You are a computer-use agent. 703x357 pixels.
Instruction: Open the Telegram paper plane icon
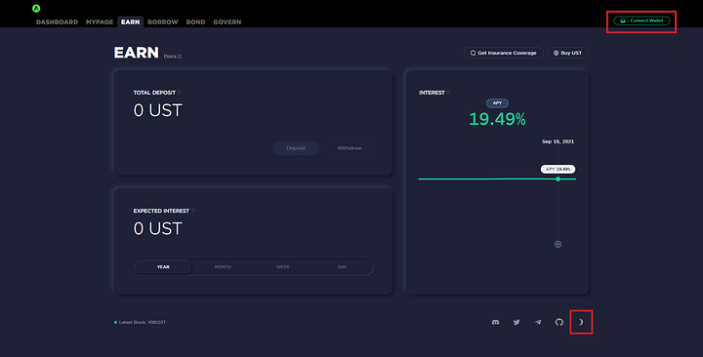tap(538, 322)
